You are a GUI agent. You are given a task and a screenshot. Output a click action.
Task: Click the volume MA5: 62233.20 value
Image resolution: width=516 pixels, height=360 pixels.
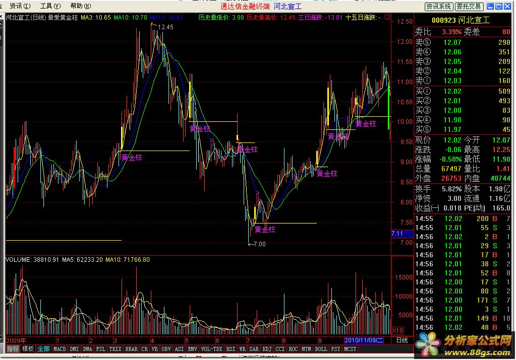point(82,259)
